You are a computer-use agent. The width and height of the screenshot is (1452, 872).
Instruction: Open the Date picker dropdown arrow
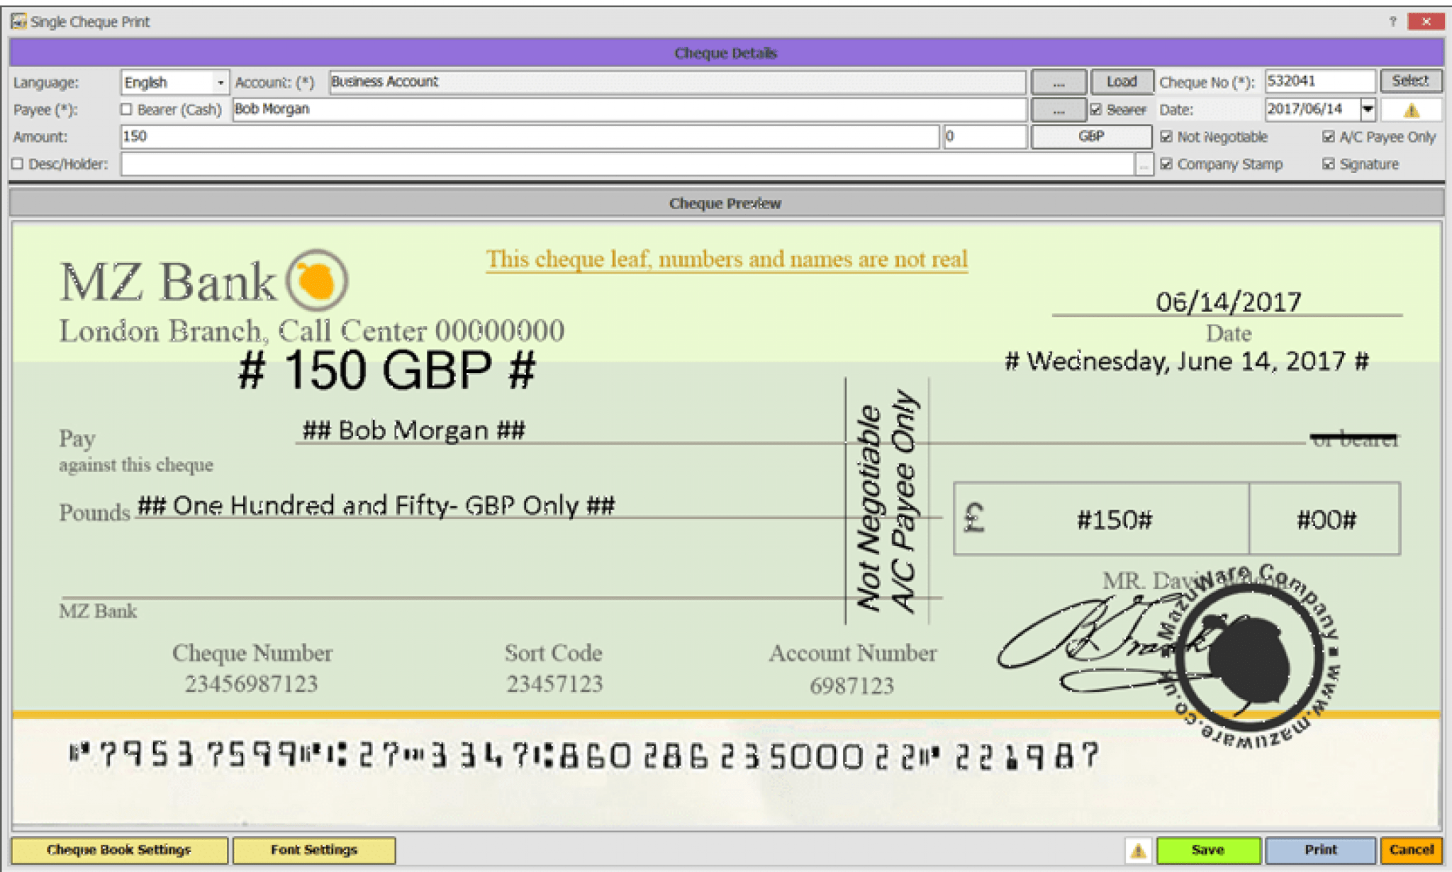tap(1368, 109)
